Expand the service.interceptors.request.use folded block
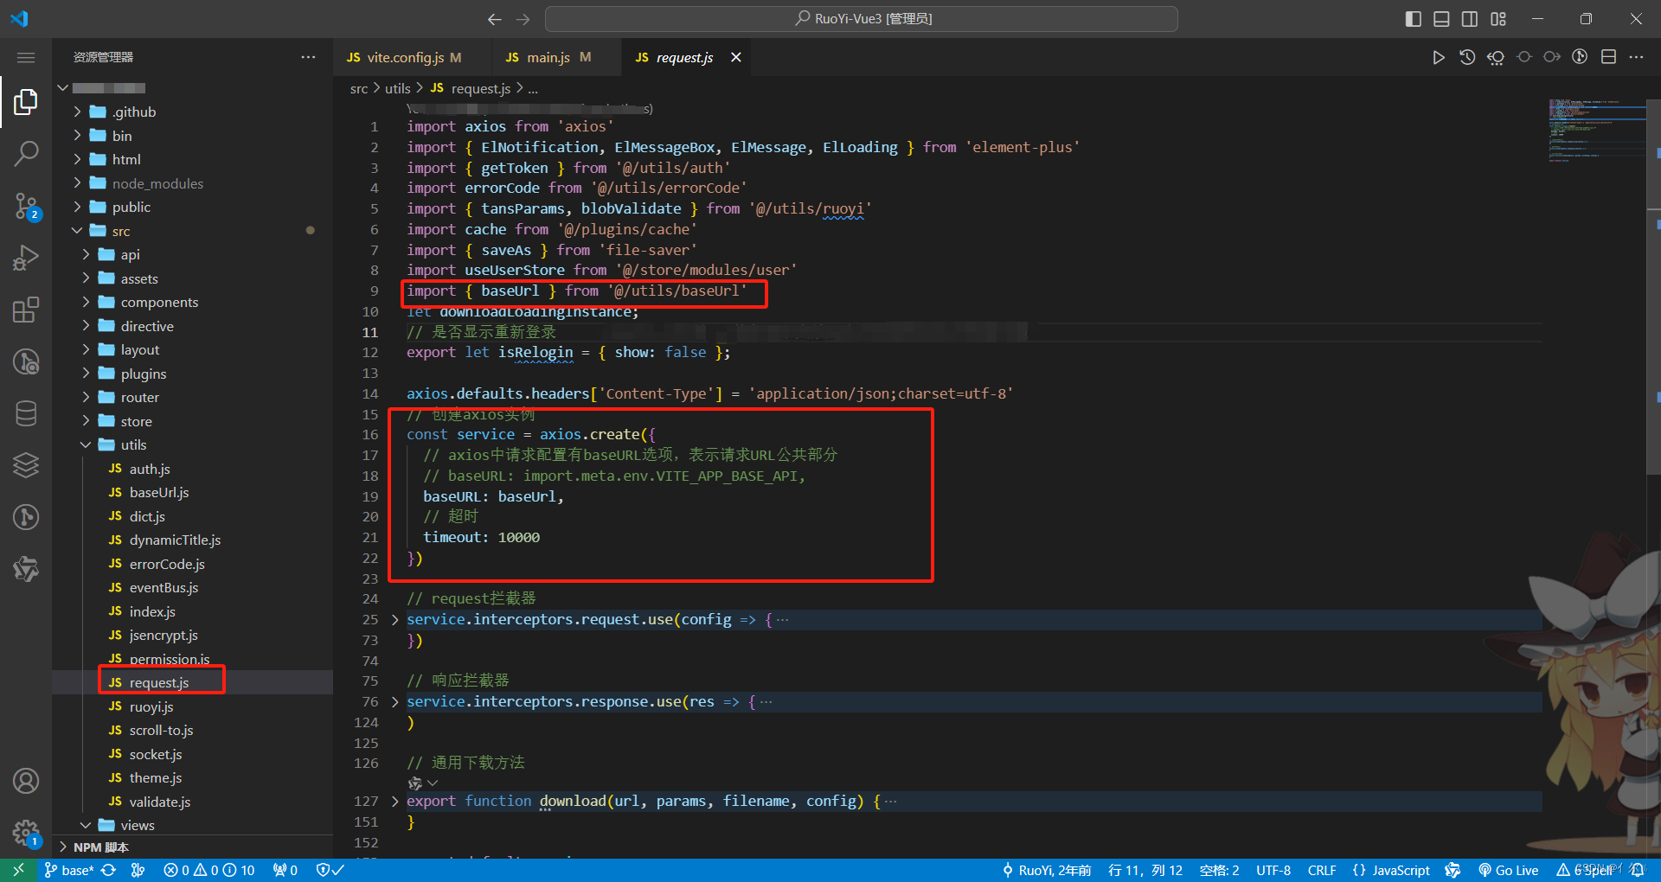 point(395,619)
